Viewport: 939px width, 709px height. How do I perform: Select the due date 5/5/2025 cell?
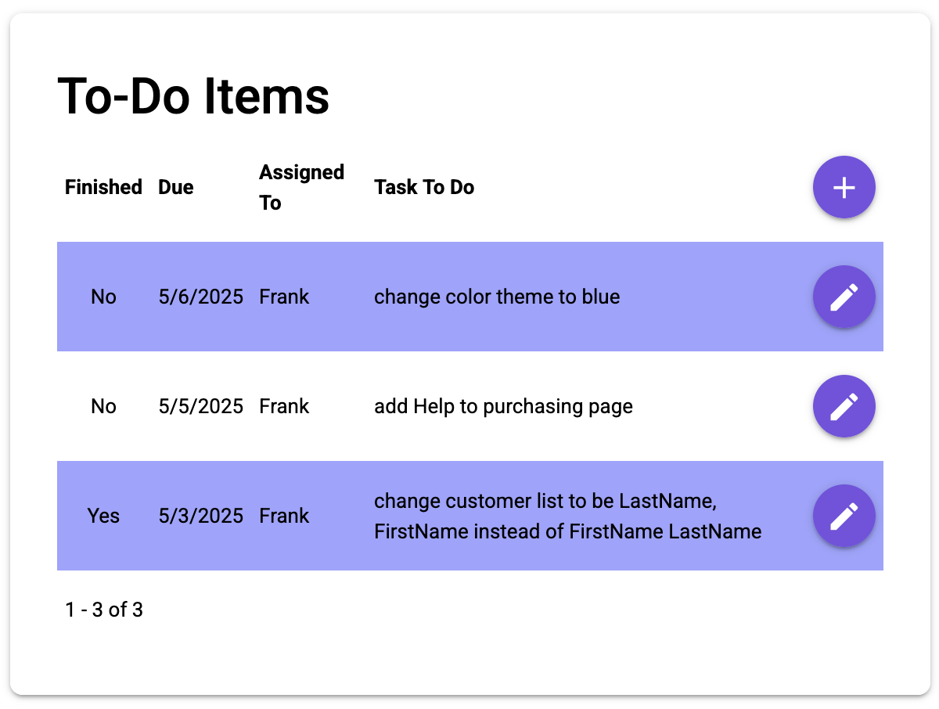201,406
